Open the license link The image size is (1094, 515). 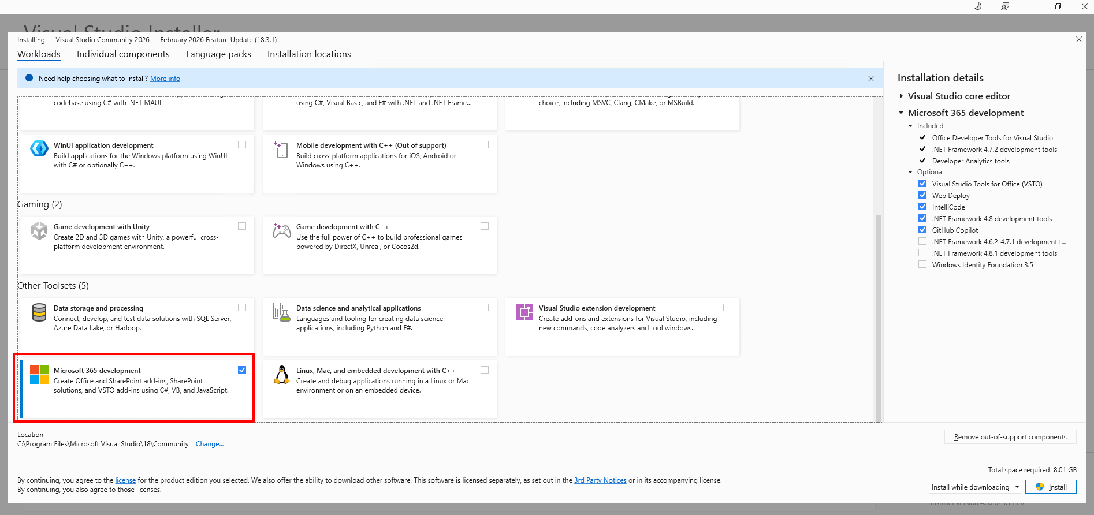125,480
